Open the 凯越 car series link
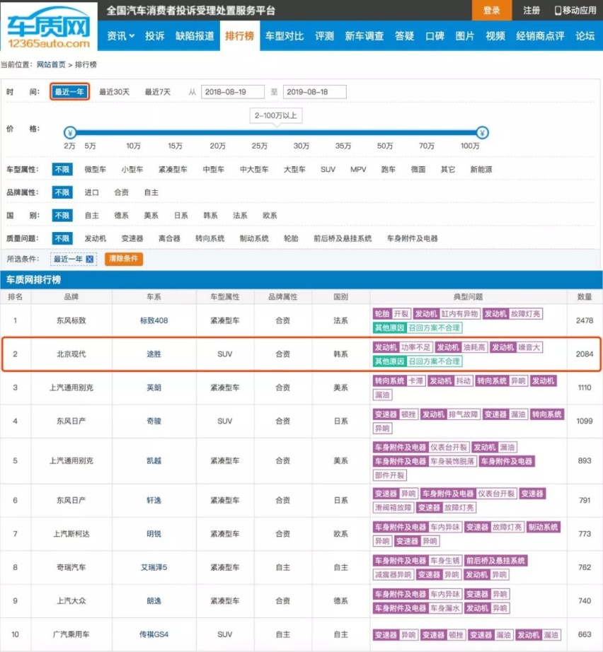Viewport: 603px width, 652px height. coord(154,461)
